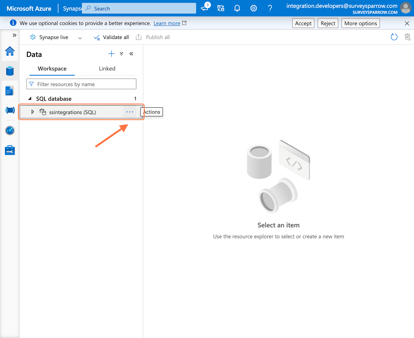
Task: Expand the left navigation rail
Action: [x=14, y=35]
